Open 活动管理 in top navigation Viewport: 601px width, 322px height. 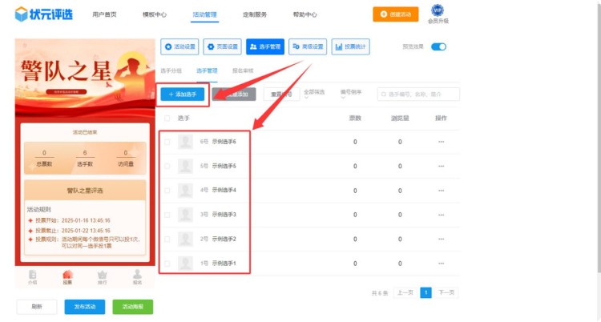(x=204, y=14)
